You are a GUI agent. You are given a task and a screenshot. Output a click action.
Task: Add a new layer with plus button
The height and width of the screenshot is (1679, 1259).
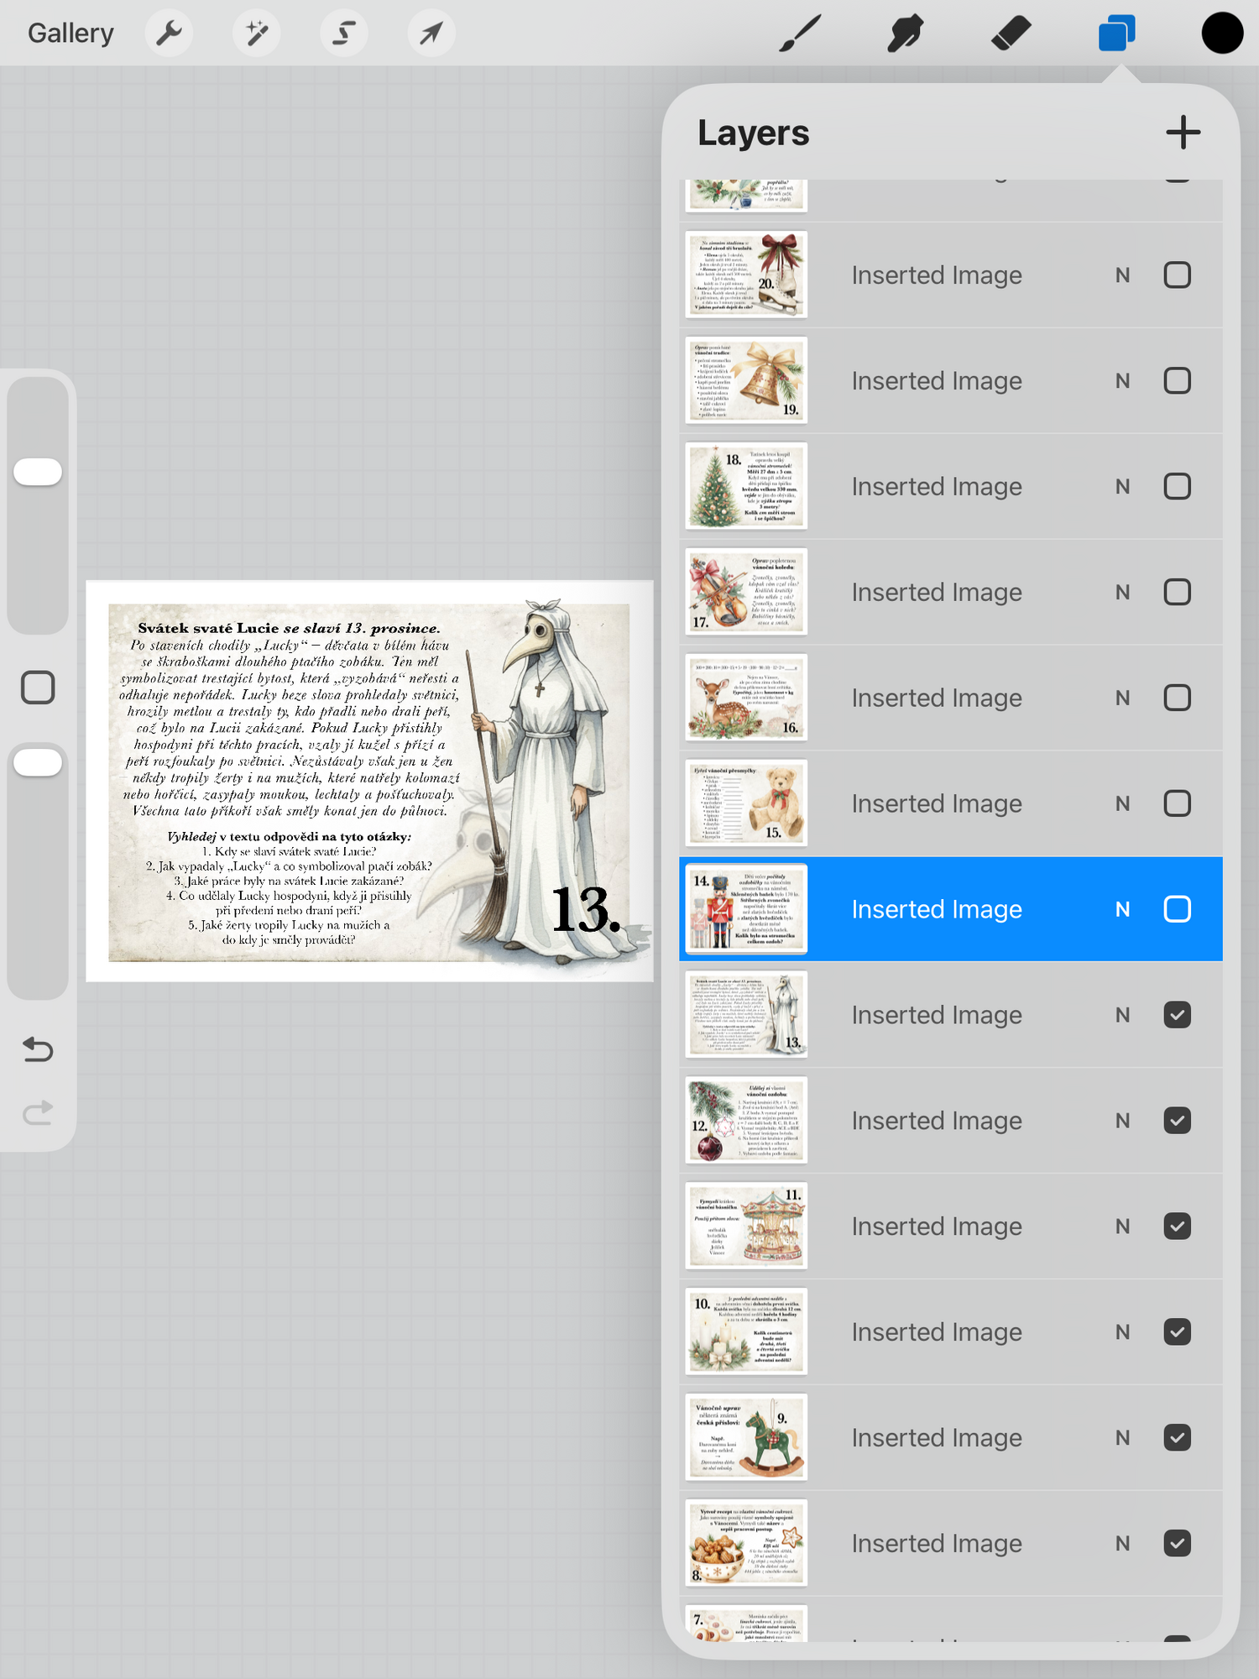(1183, 133)
